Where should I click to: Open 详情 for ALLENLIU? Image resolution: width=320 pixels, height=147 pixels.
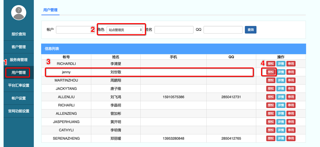(x=281, y=97)
